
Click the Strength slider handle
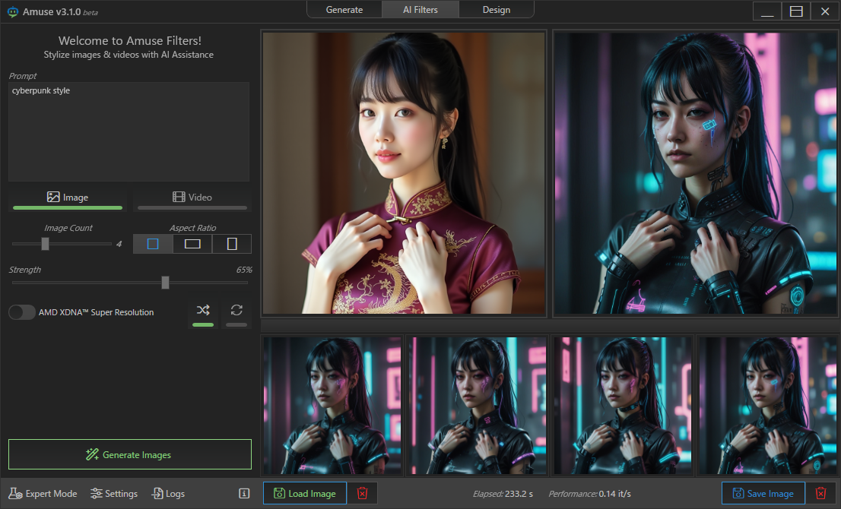[x=165, y=283]
